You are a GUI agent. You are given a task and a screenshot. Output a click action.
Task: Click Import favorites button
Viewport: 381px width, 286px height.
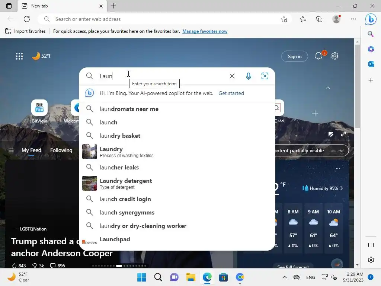[x=25, y=31]
